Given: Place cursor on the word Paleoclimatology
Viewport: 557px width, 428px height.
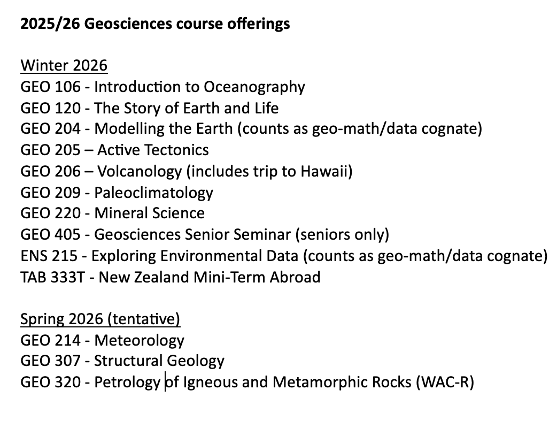Looking at the screenshot, I should pos(153,192).
